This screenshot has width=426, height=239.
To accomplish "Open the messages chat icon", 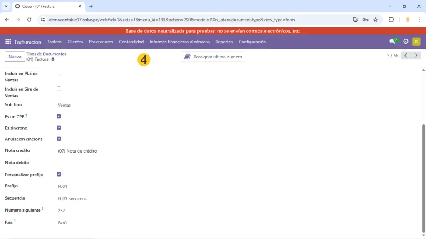I will (x=392, y=42).
